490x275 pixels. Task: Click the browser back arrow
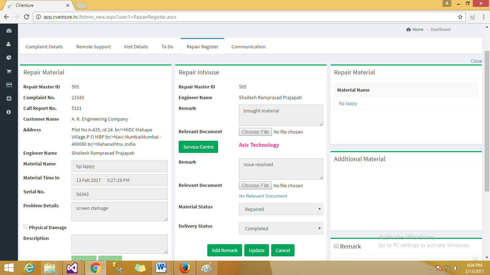6,17
